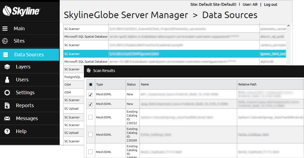Screen dimensions: 304x158
Task: Select the first SG Upload data source row
Action: click(74, 109)
